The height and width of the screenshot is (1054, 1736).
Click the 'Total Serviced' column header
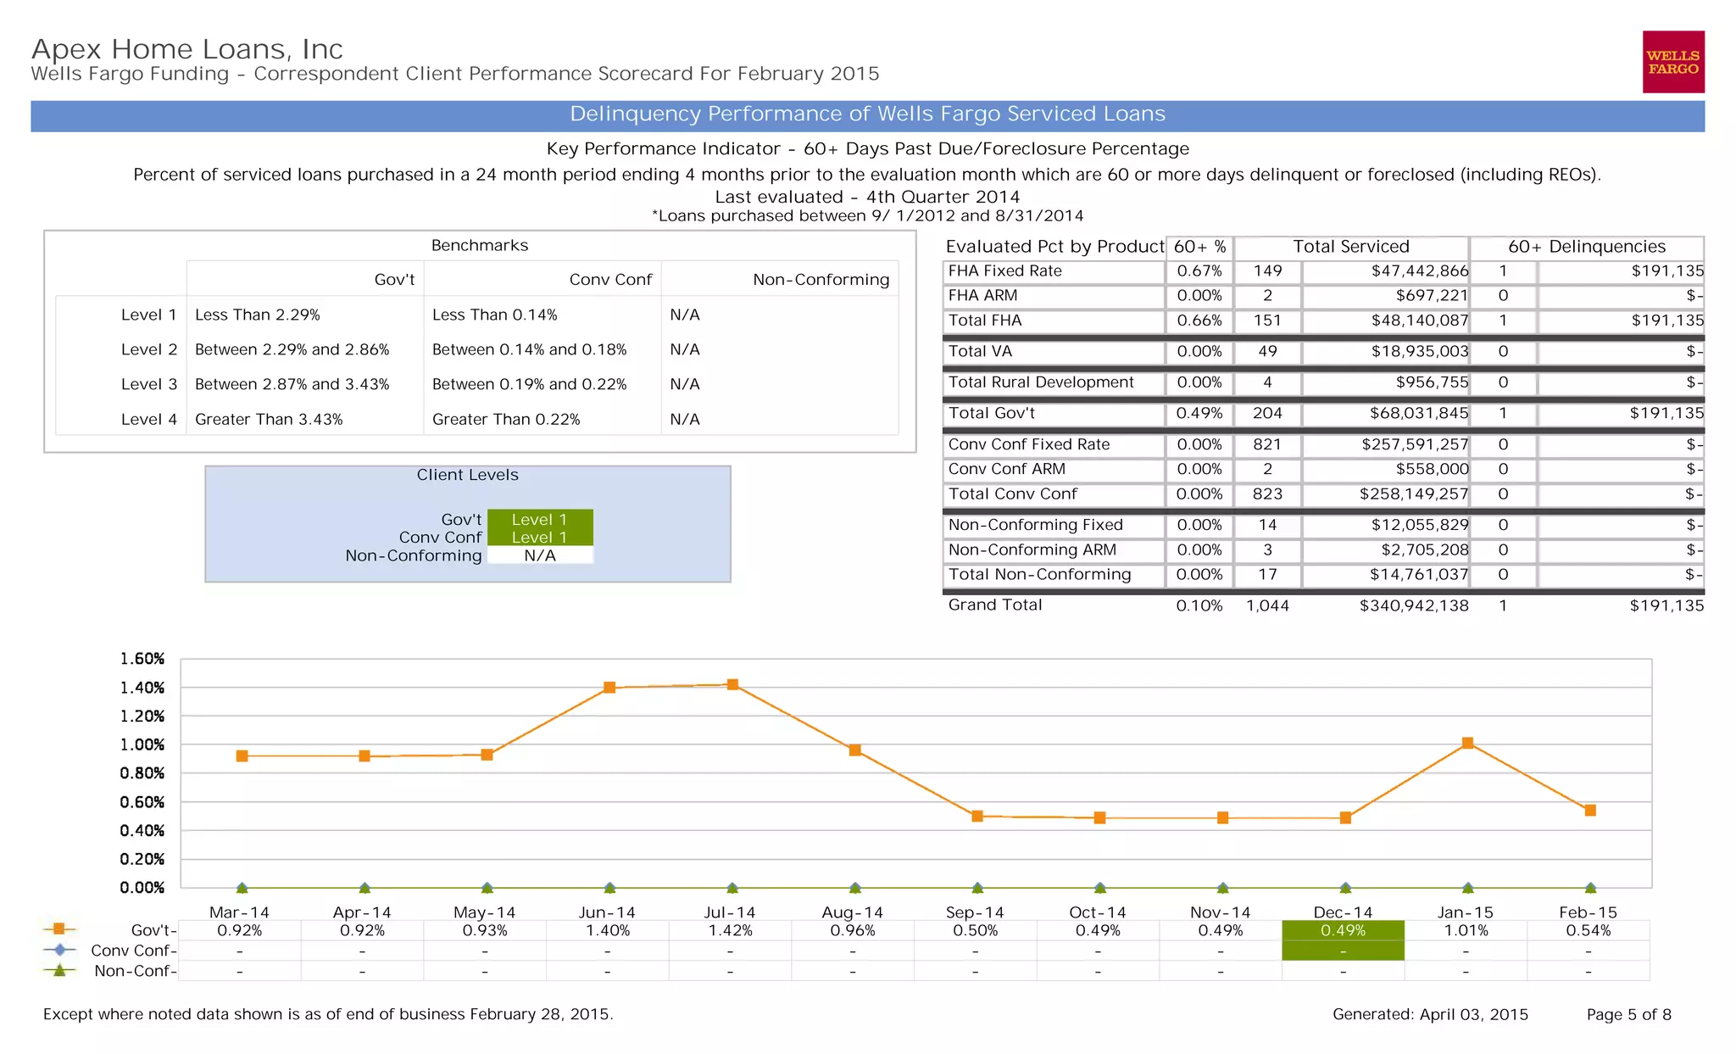pyautogui.click(x=1351, y=247)
